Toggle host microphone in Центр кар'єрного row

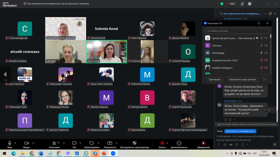(262, 38)
